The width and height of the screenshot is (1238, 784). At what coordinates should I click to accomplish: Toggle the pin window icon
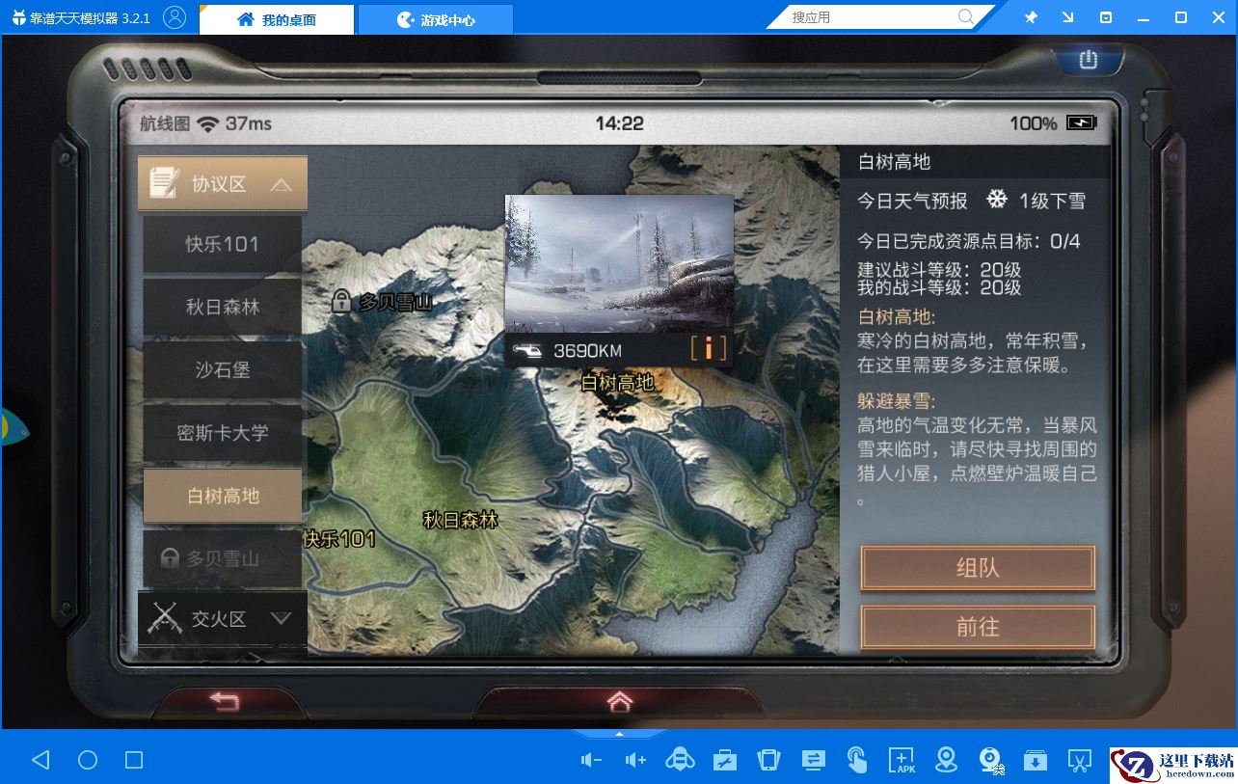point(1031,18)
